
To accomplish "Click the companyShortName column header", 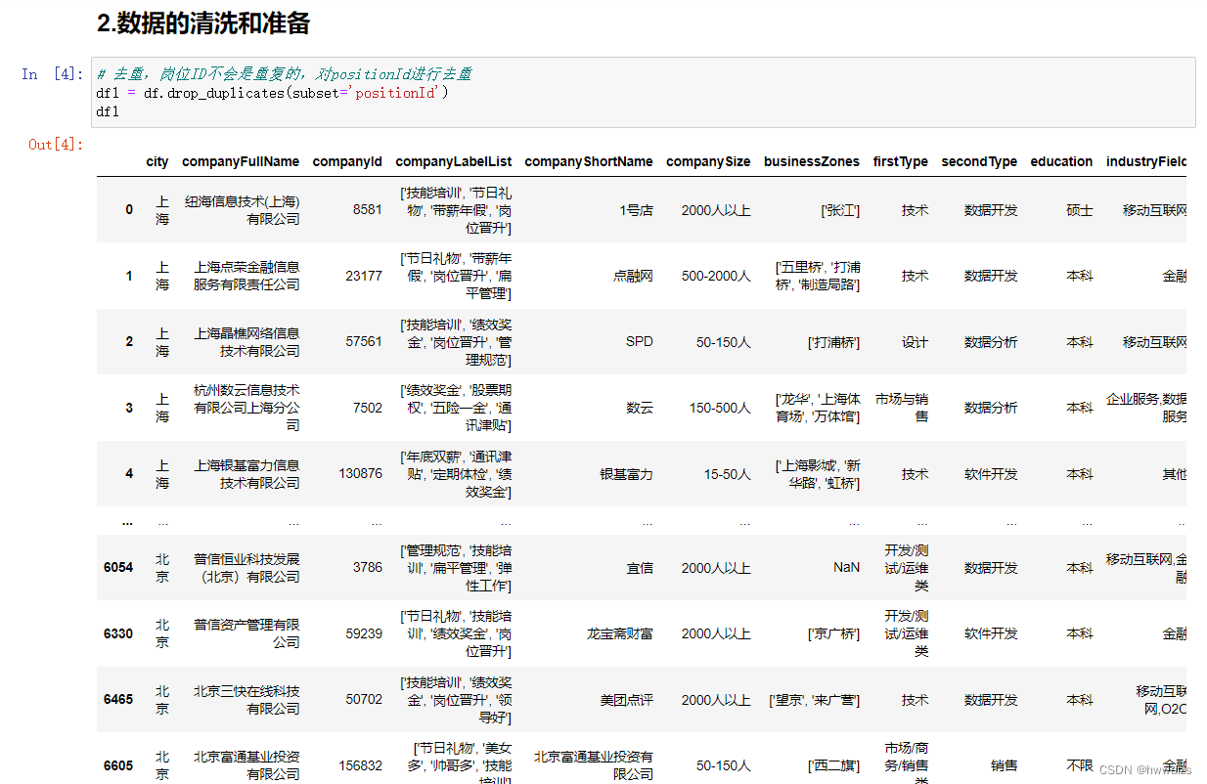I will coord(588,162).
